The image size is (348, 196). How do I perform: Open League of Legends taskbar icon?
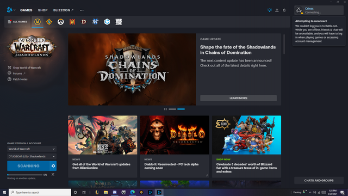coord(97,192)
